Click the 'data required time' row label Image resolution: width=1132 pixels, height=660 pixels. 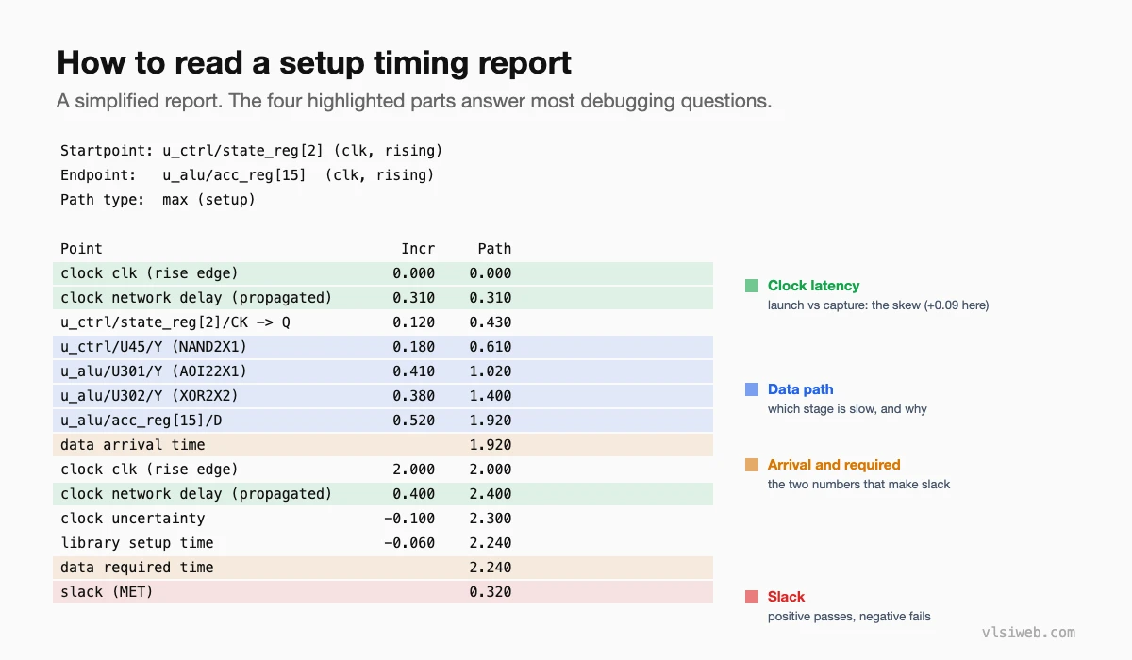coord(137,568)
